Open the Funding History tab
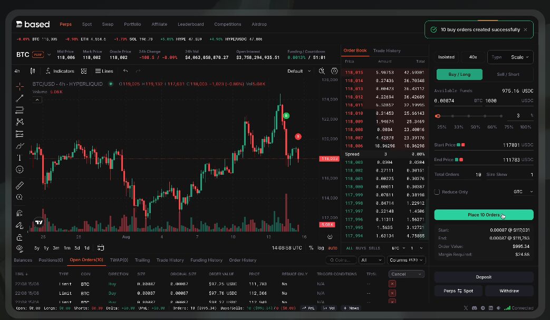The image size is (550, 320). click(x=206, y=260)
